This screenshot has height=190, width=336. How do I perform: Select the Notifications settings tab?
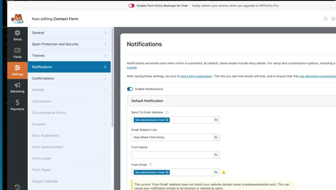coord(69,67)
